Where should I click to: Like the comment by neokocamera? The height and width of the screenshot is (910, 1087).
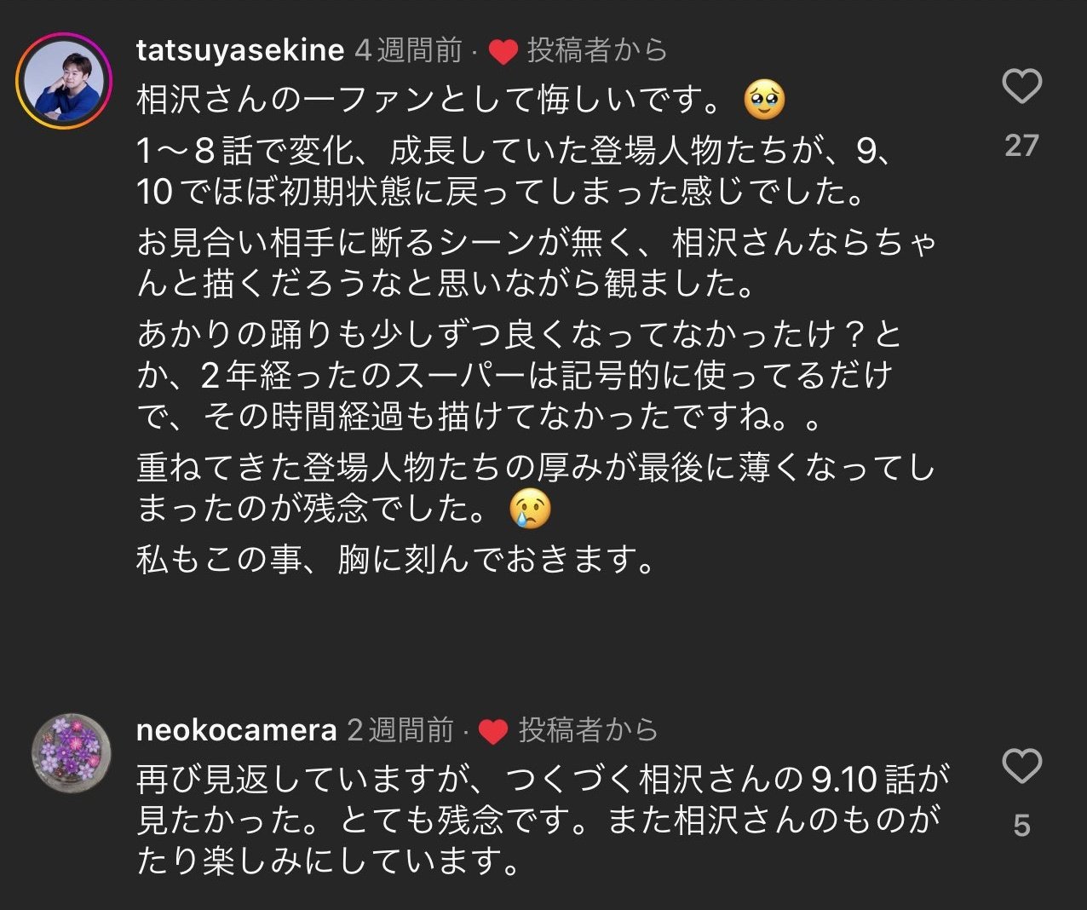point(1021,766)
